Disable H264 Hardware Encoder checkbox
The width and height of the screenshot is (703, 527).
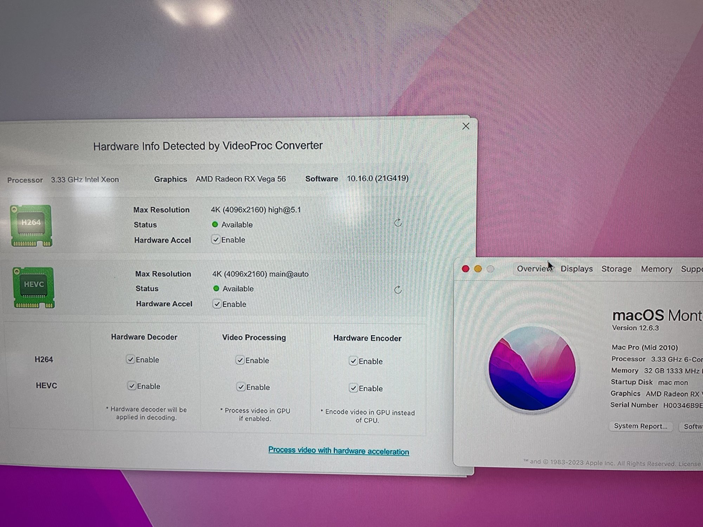pyautogui.click(x=353, y=361)
